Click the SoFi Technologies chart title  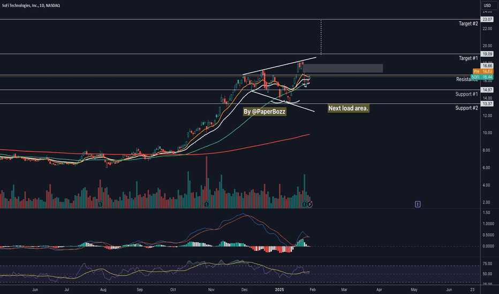[x=31, y=5]
